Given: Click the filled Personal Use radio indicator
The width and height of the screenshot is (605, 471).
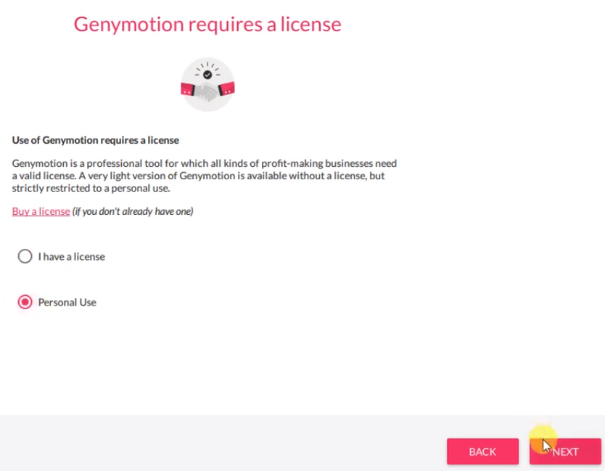Looking at the screenshot, I should click(25, 302).
